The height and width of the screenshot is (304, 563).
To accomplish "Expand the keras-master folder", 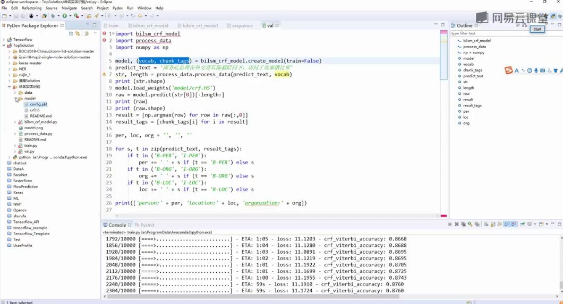I will point(10,63).
